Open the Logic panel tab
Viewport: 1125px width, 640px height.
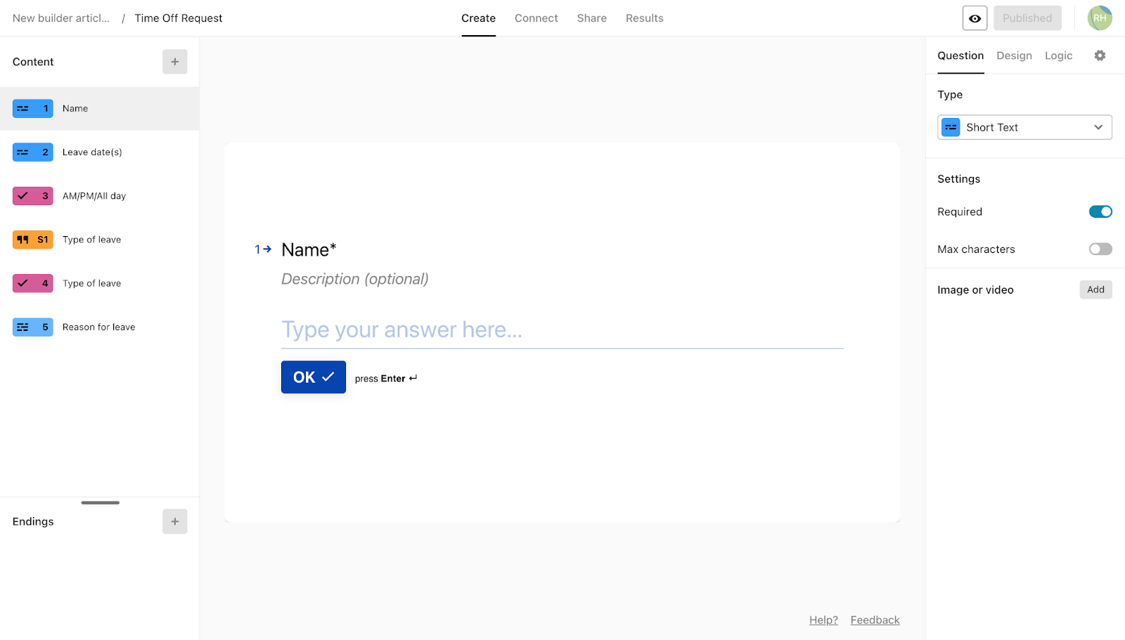coord(1058,55)
